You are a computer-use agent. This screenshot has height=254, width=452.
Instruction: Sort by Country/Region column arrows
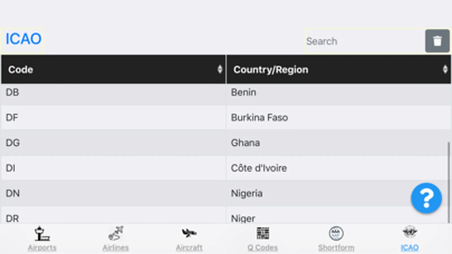tap(445, 69)
